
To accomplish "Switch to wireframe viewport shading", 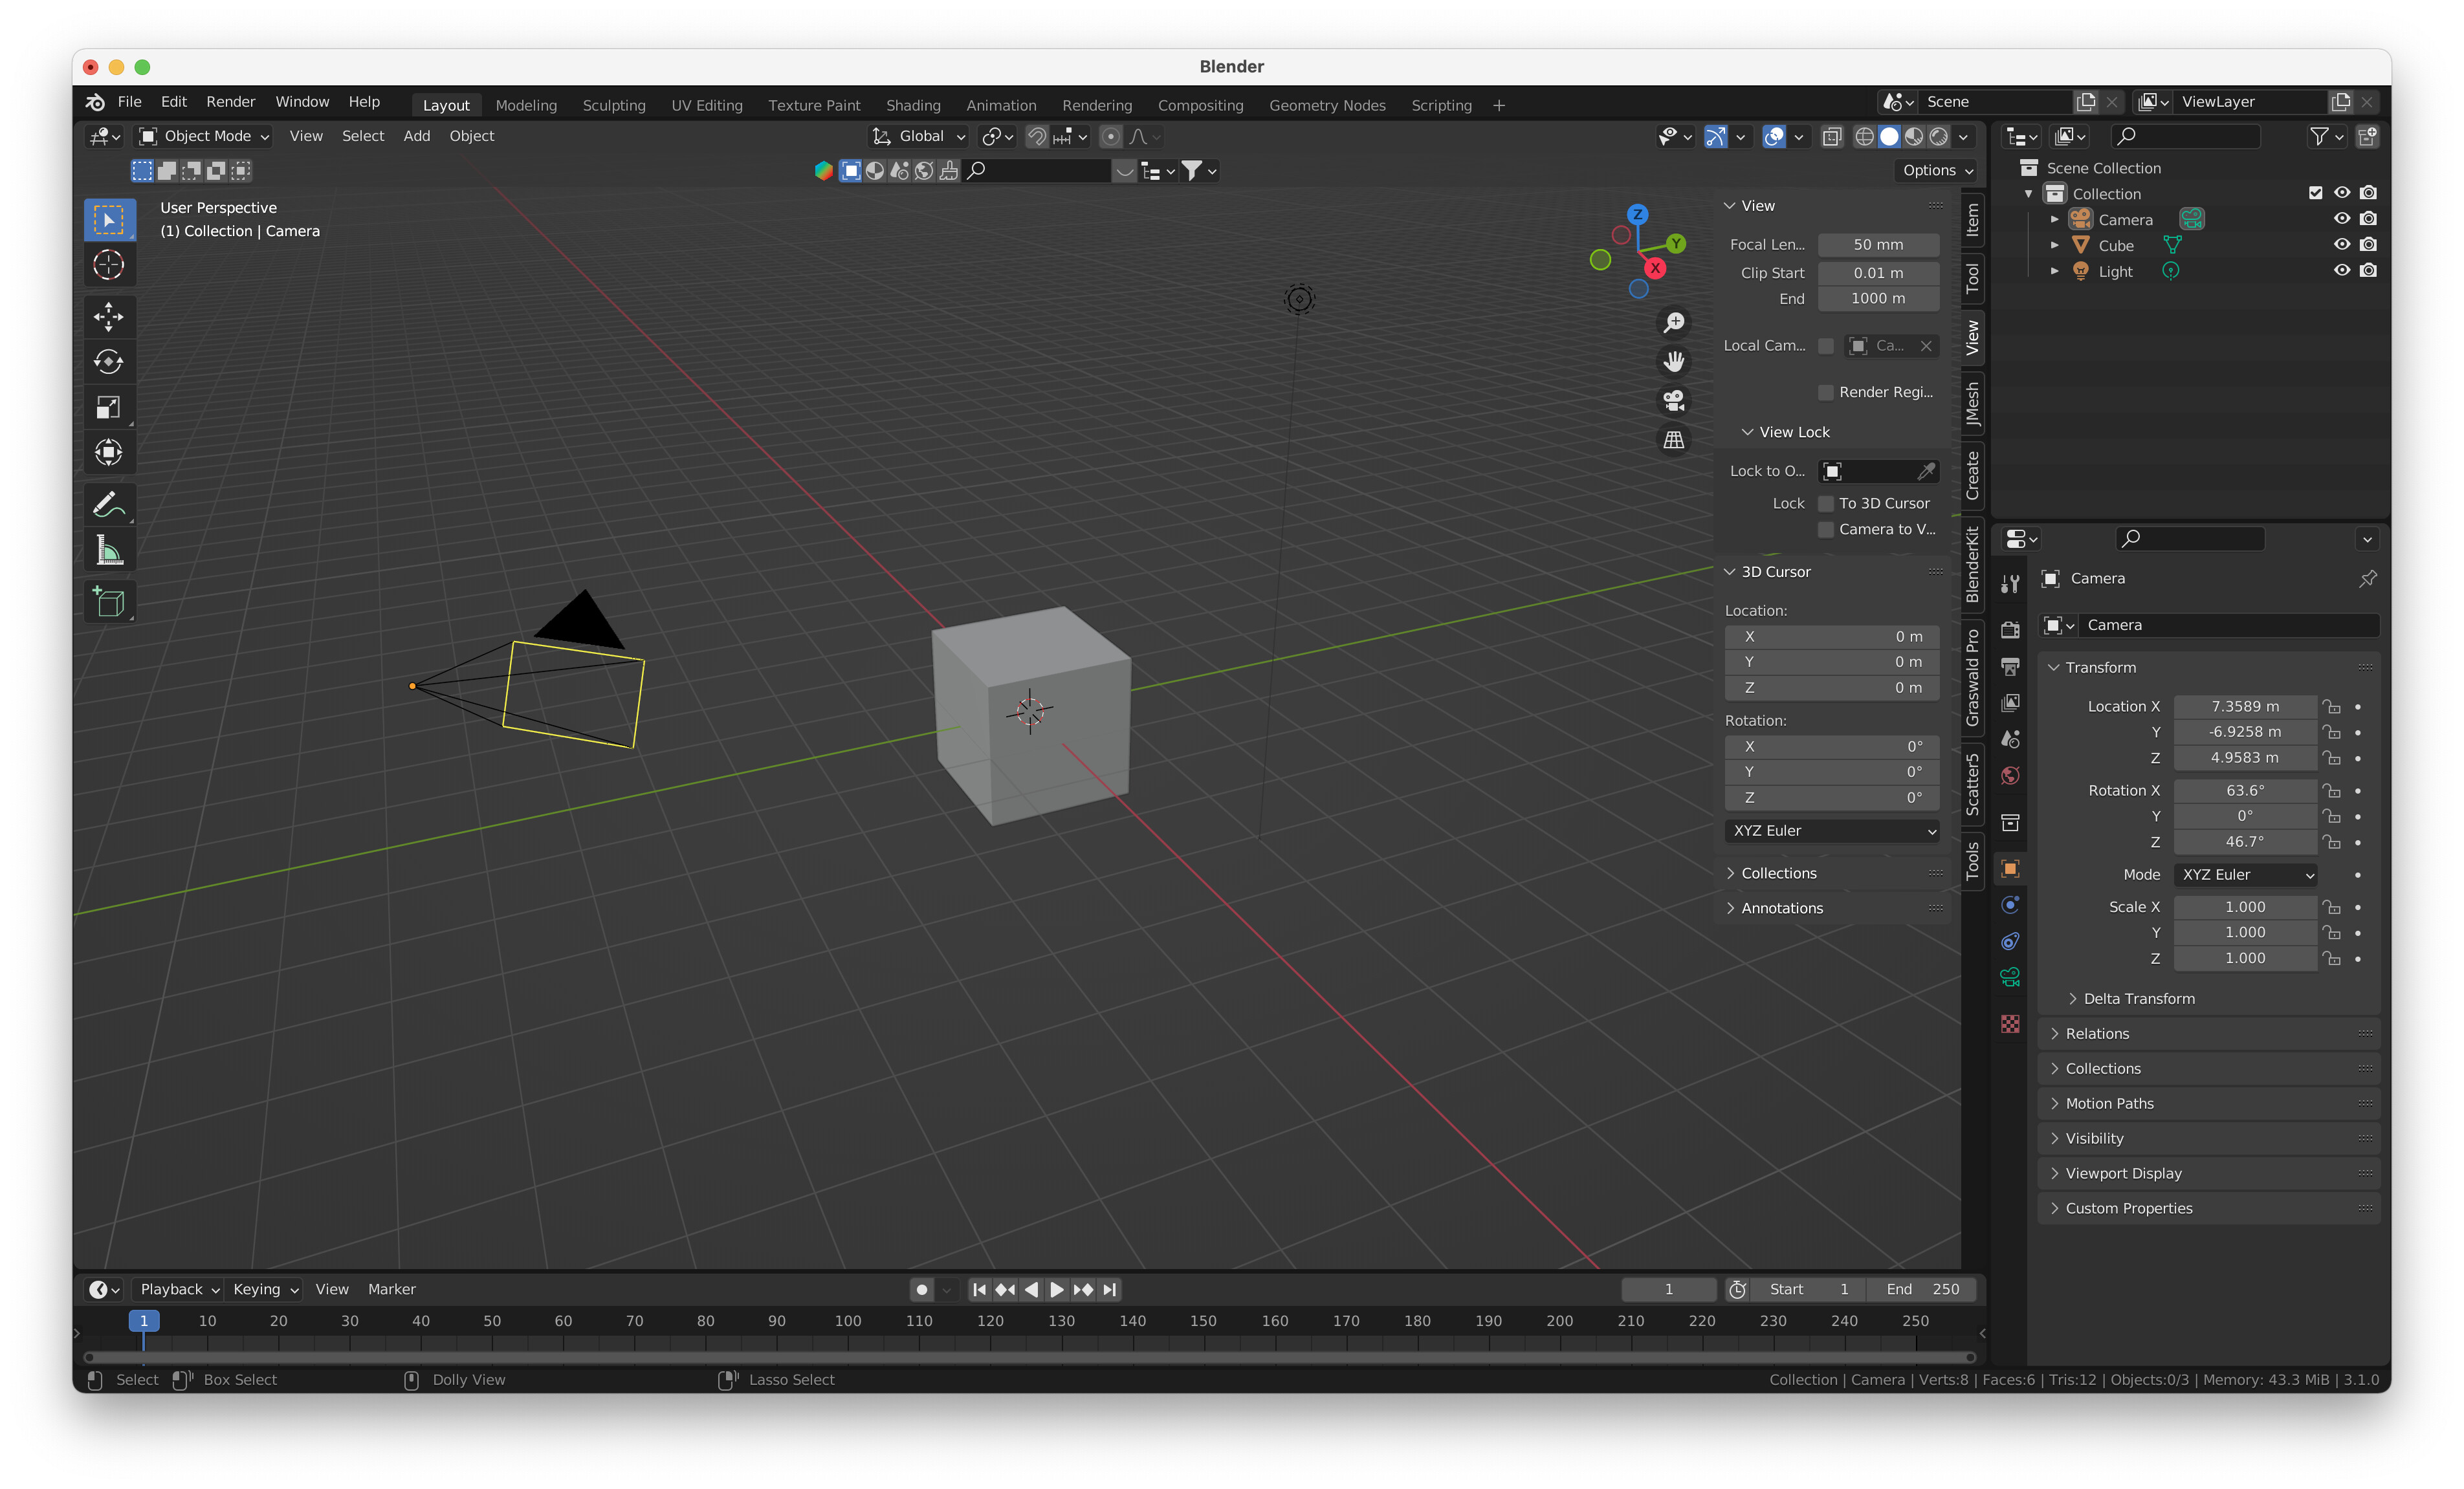I will [1864, 136].
